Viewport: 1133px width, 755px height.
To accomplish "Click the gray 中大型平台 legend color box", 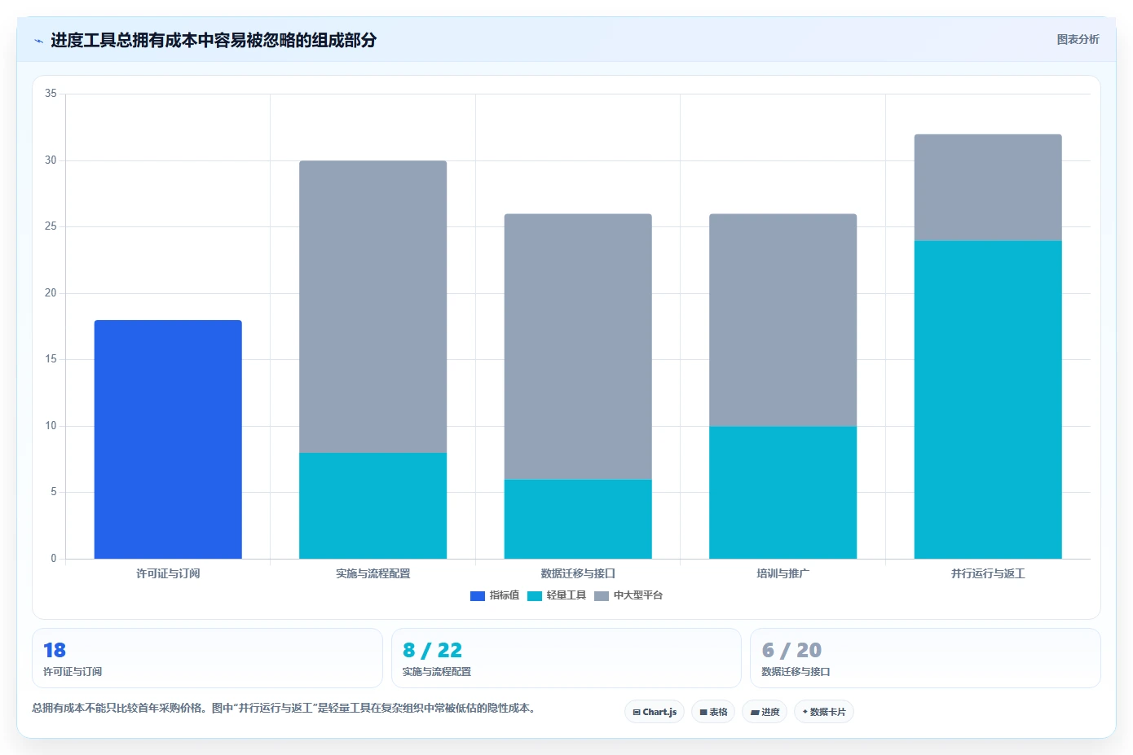I will click(602, 596).
